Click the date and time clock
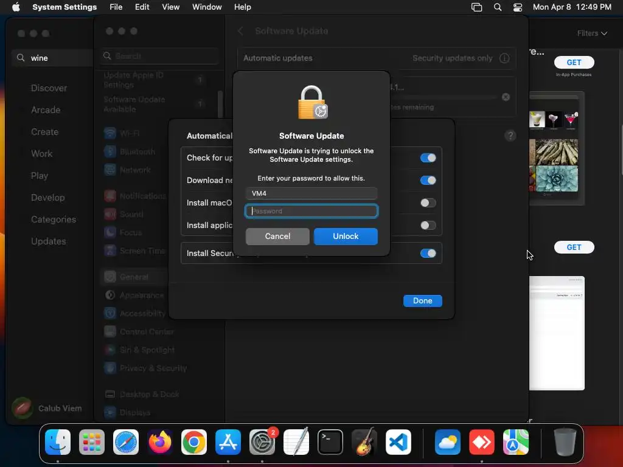 click(x=572, y=7)
